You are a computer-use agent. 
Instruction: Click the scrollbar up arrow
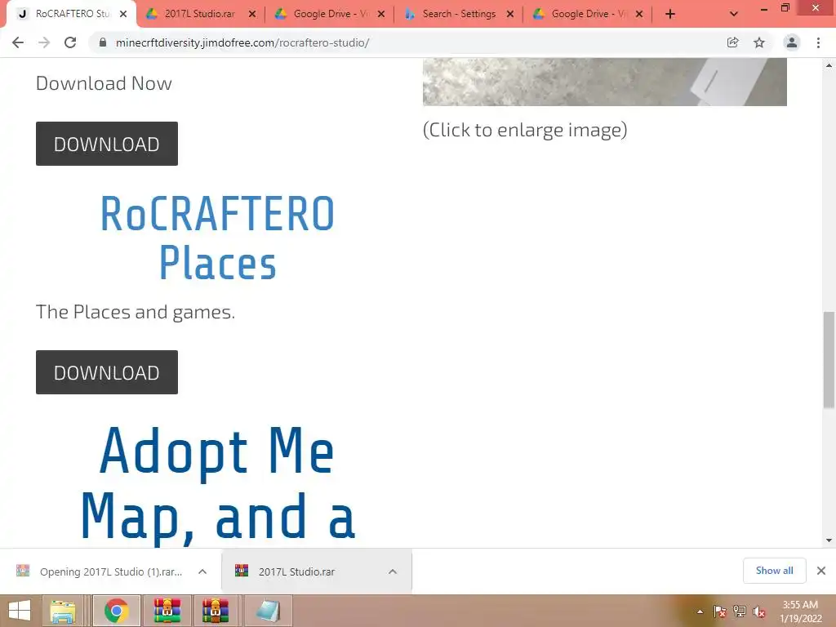point(829,65)
